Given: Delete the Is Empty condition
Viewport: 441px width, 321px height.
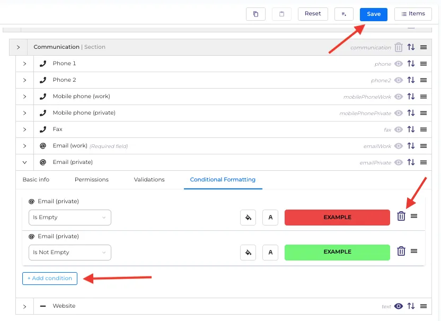Looking at the screenshot, I should click(401, 216).
